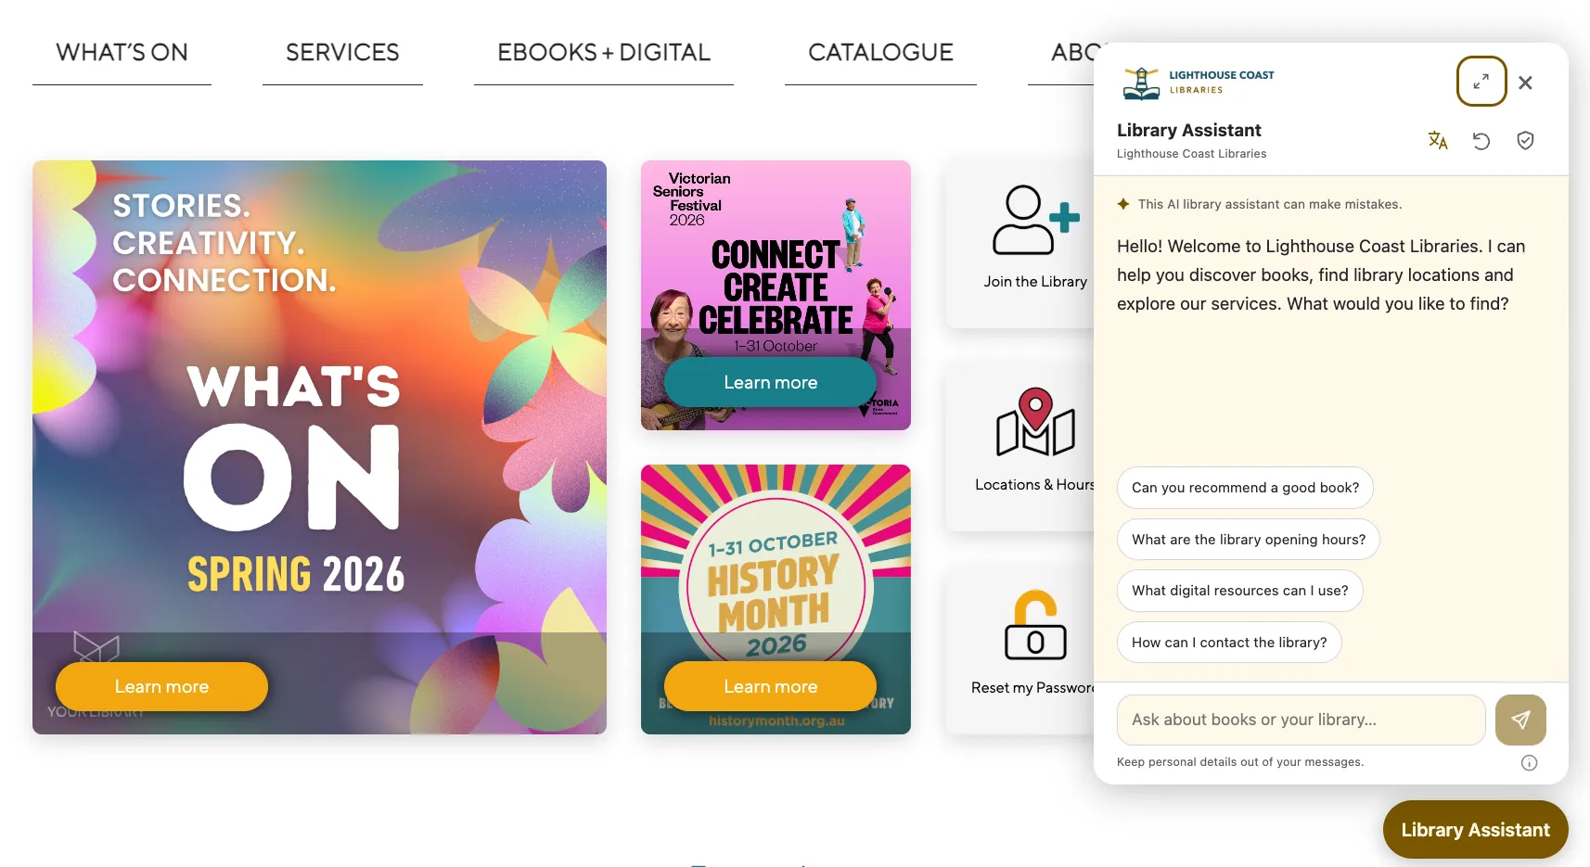Send the message with the paper plane button
1590x867 pixels.
click(1520, 720)
